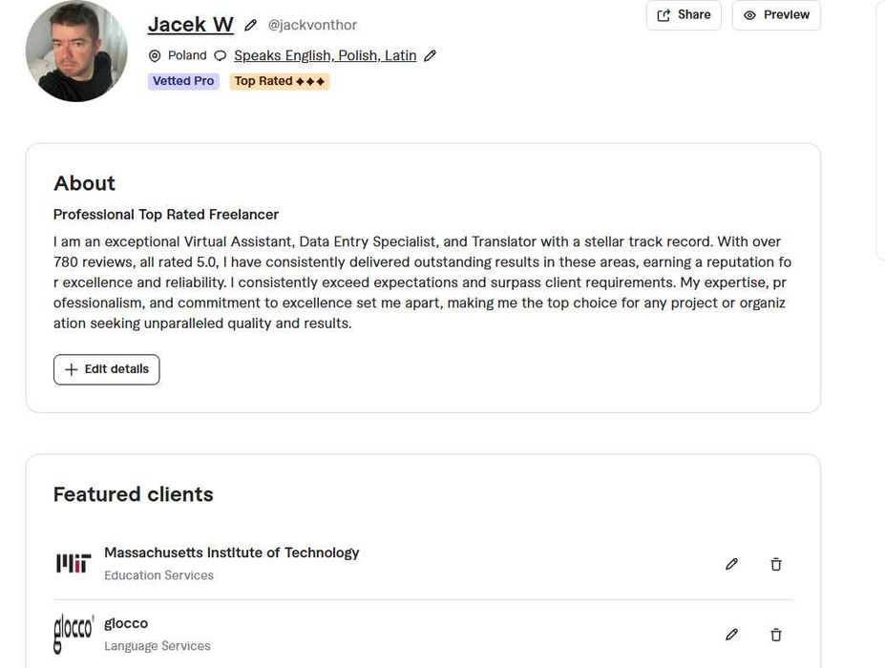885x668 pixels.
Task: Click the location pin icon by Poland
Action: 156,56
